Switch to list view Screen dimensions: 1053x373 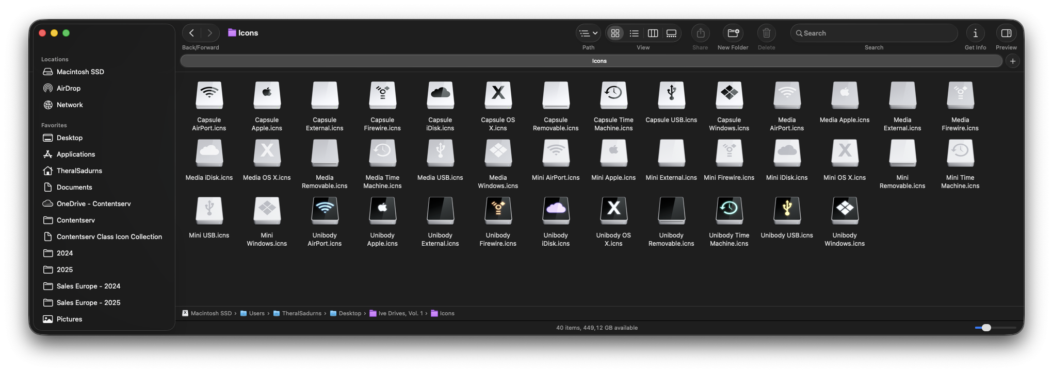coord(634,33)
